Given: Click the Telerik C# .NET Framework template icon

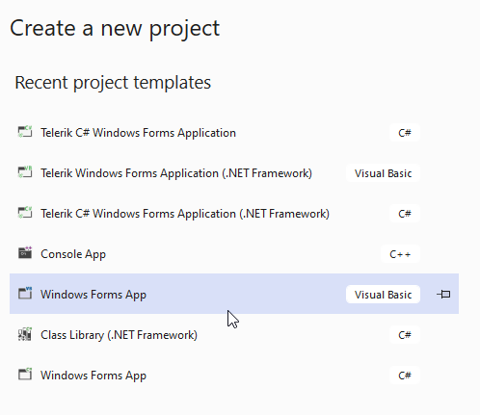Looking at the screenshot, I should [25, 213].
